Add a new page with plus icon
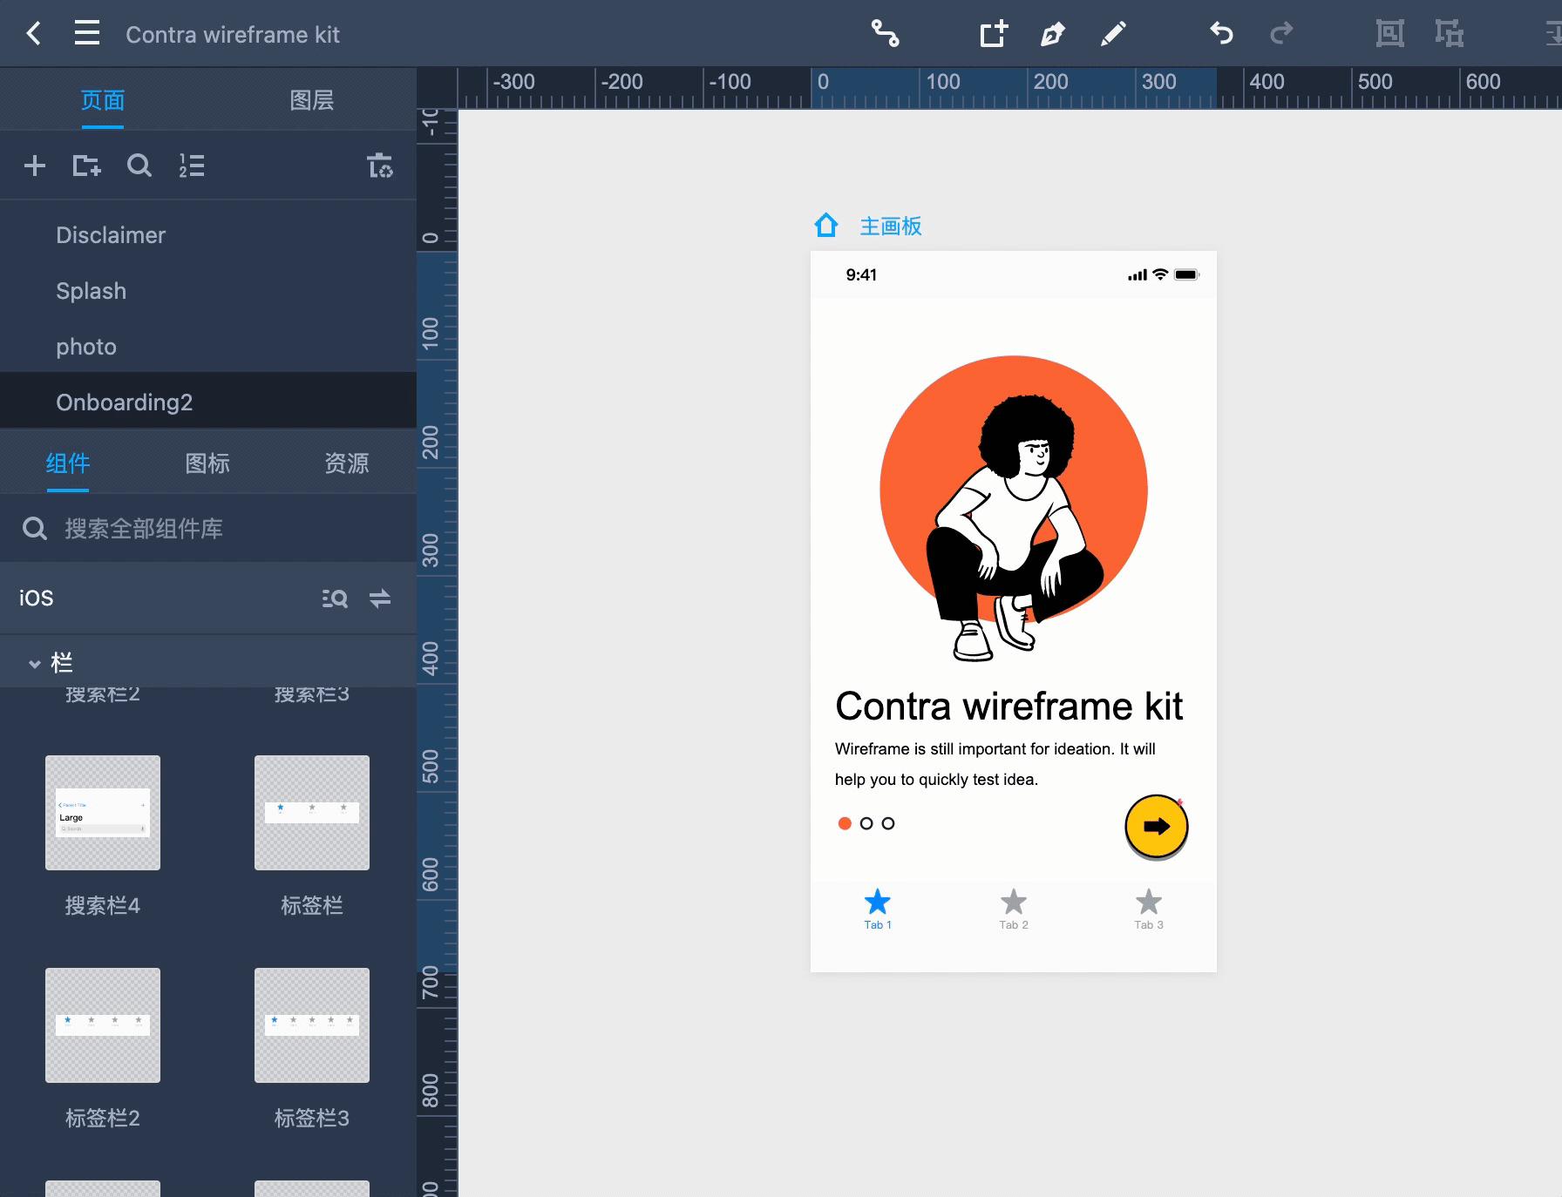The image size is (1562, 1197). point(35,166)
